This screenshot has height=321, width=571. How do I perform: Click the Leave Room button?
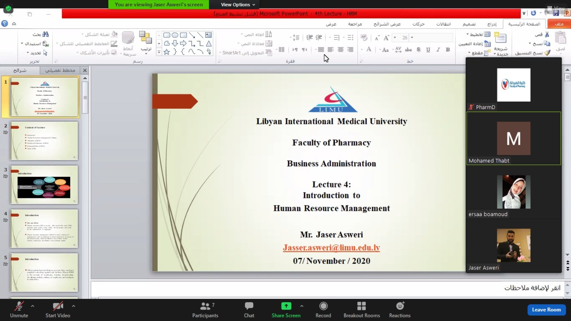click(546, 310)
